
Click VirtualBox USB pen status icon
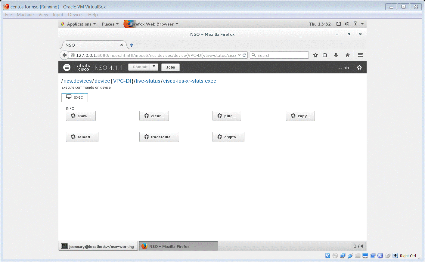pos(350,256)
